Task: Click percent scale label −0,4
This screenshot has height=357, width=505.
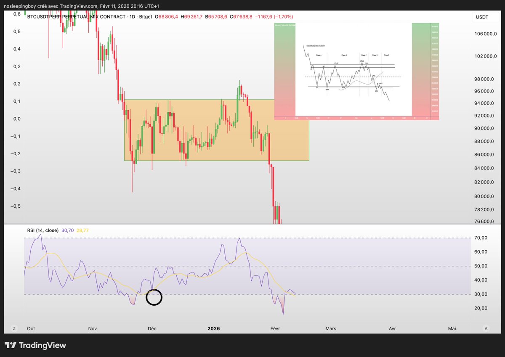Action: (x=15, y=188)
